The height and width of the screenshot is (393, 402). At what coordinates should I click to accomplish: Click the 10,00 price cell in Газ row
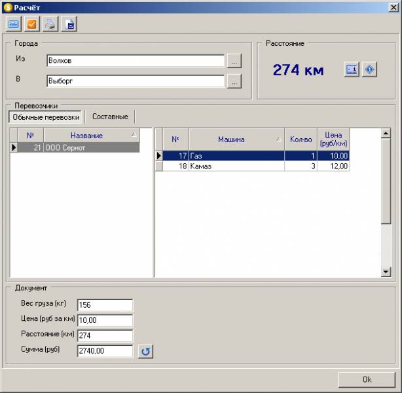(x=333, y=156)
